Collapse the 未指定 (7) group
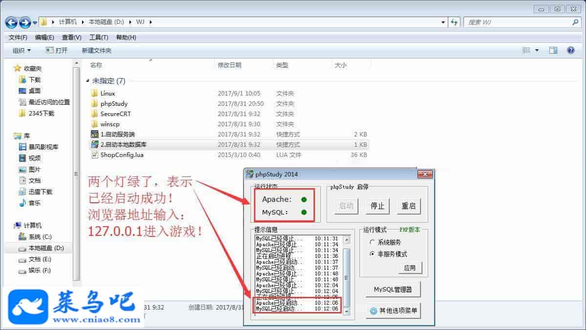Image resolution: width=586 pixels, height=330 pixels. coord(87,80)
